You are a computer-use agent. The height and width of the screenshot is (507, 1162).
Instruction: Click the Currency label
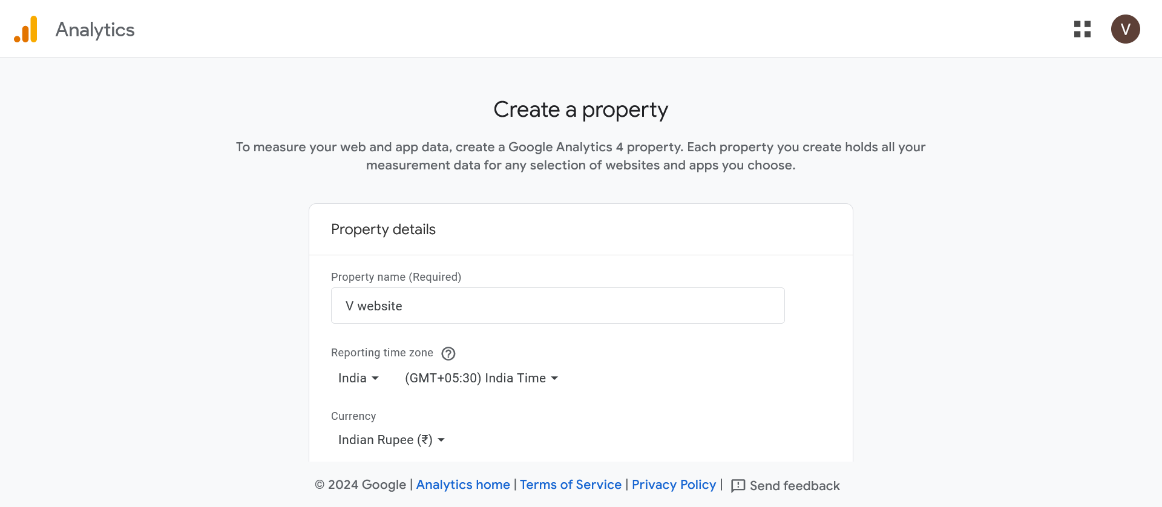(353, 416)
